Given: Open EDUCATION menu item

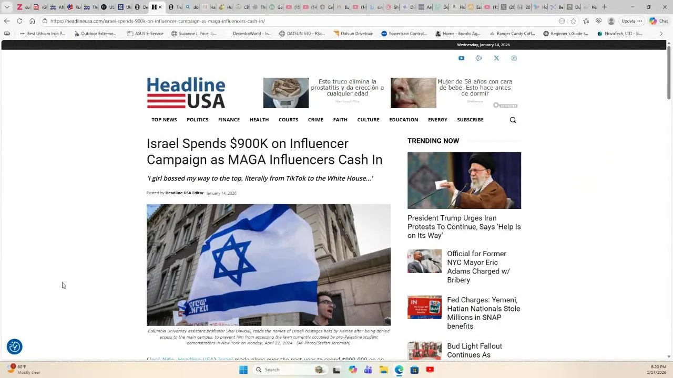Looking at the screenshot, I should click(403, 120).
